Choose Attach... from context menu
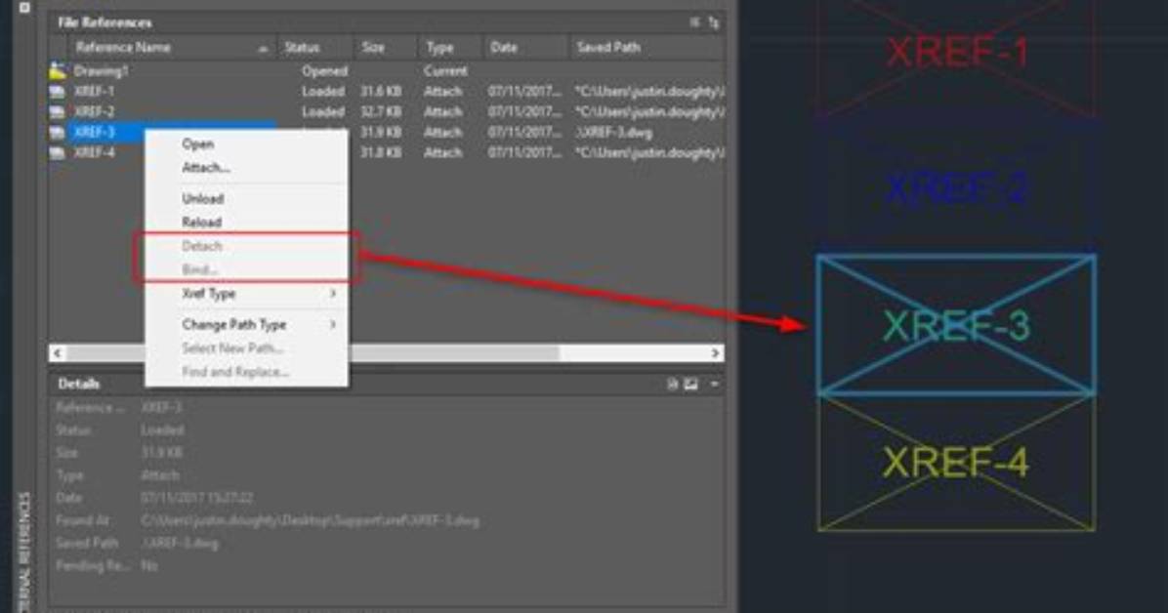Screen dimensions: 1168x613 pyautogui.click(x=206, y=168)
